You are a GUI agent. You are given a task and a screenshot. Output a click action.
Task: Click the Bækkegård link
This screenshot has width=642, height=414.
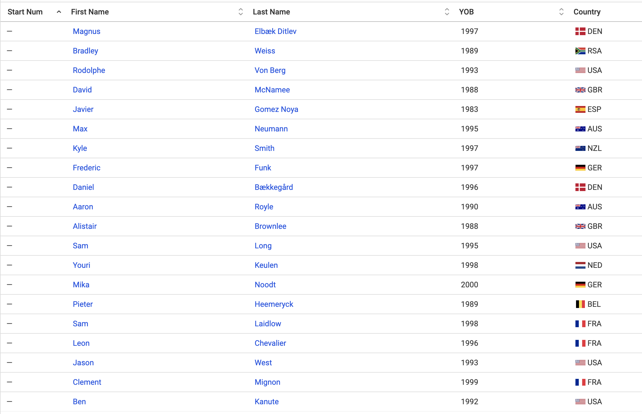click(x=273, y=187)
